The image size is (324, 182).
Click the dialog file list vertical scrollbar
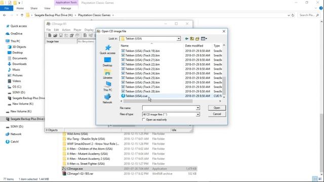[224, 85]
